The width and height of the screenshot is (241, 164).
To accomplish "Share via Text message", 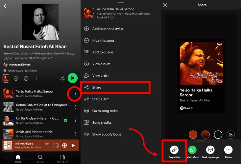I will pos(210,152).
